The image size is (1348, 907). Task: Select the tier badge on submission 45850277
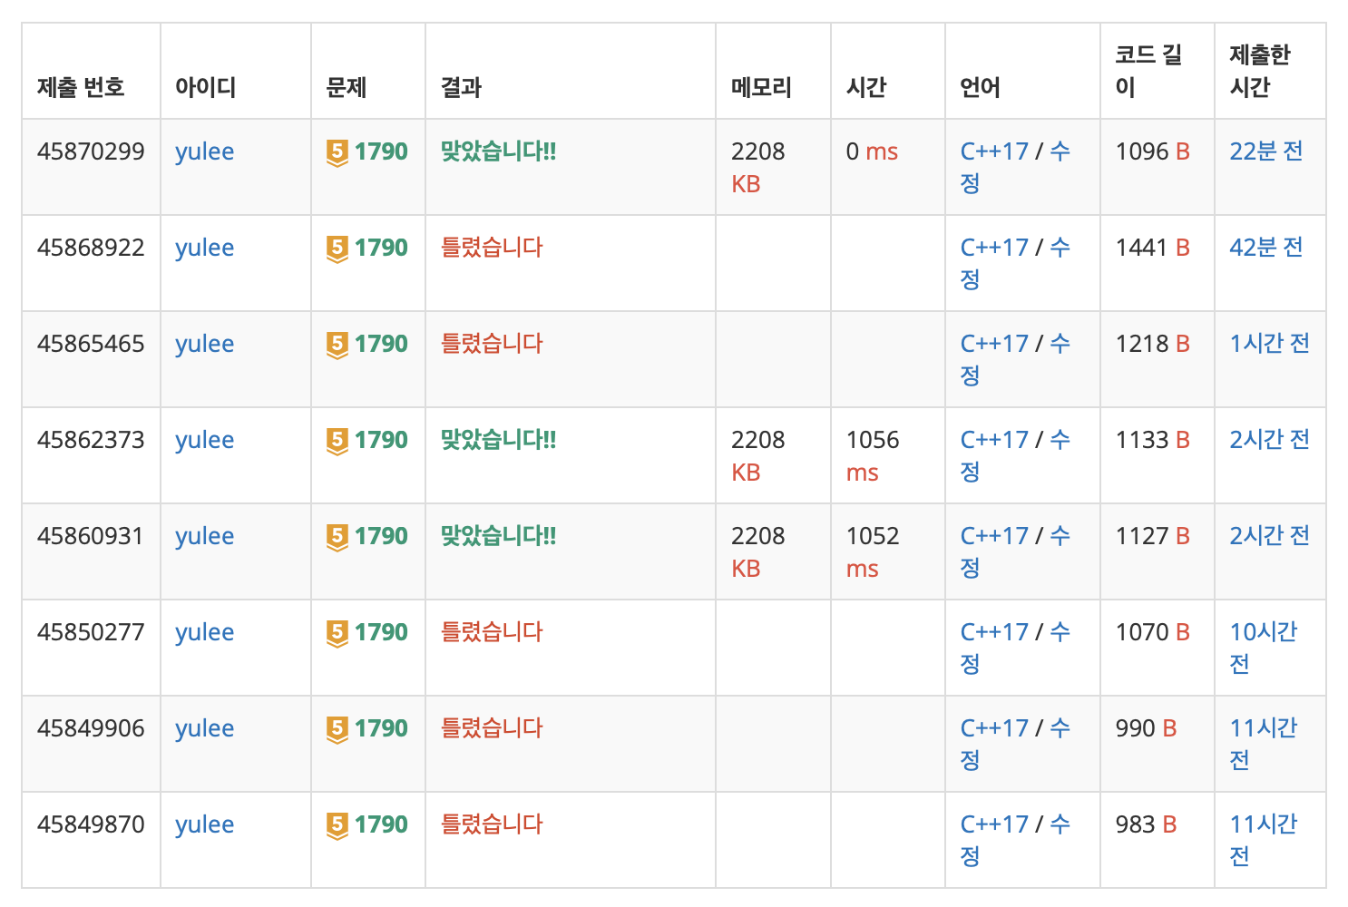[x=337, y=633]
